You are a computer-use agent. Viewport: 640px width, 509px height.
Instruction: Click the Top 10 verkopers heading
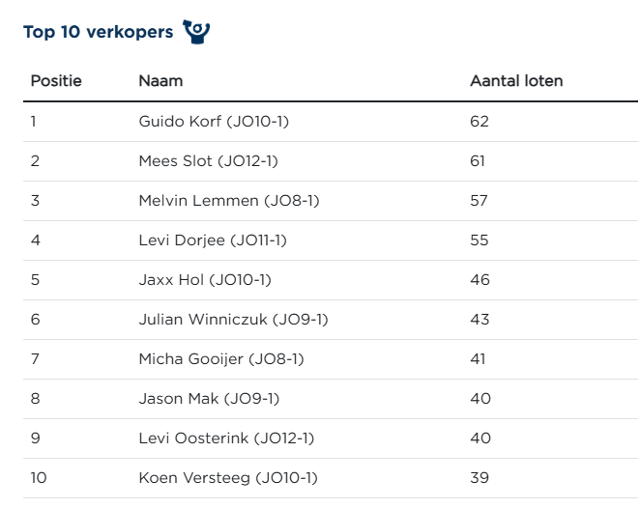click(98, 33)
